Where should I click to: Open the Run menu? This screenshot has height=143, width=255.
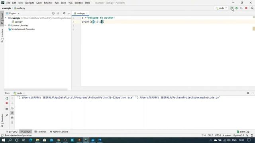[x=57, y=3]
